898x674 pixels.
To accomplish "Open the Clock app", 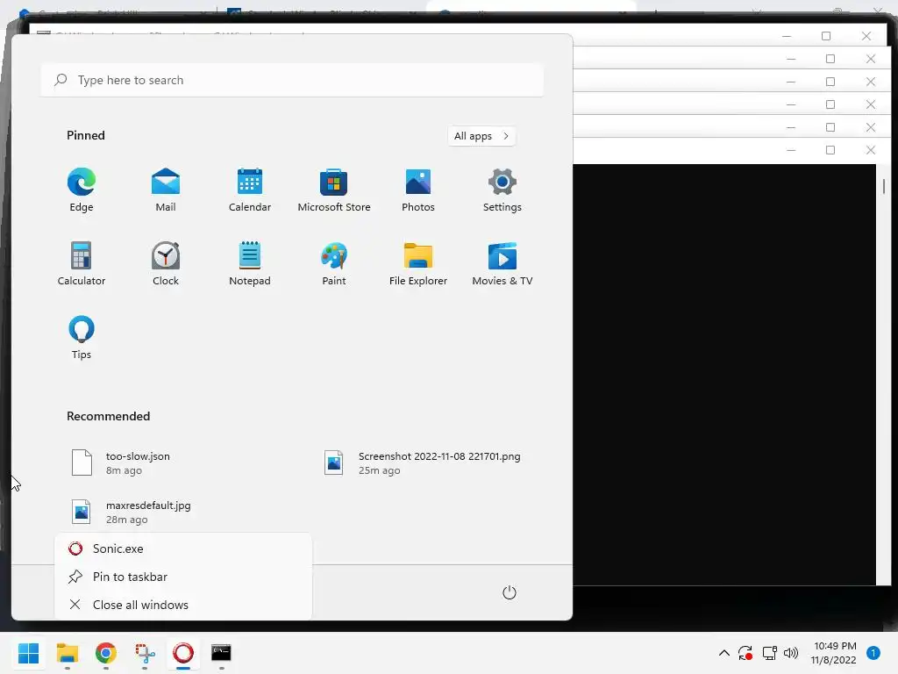I will [x=166, y=263].
